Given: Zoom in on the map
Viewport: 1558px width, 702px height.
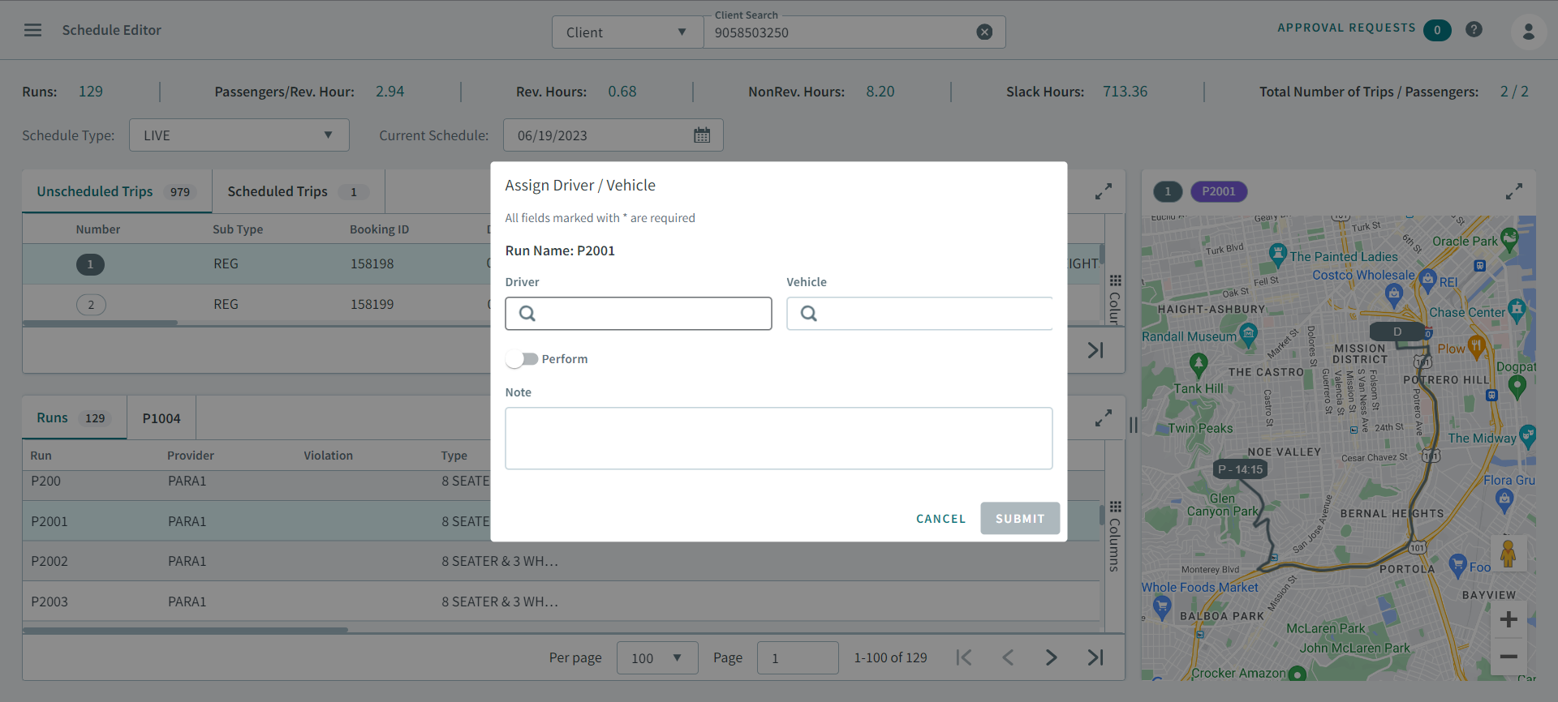Looking at the screenshot, I should [x=1509, y=619].
